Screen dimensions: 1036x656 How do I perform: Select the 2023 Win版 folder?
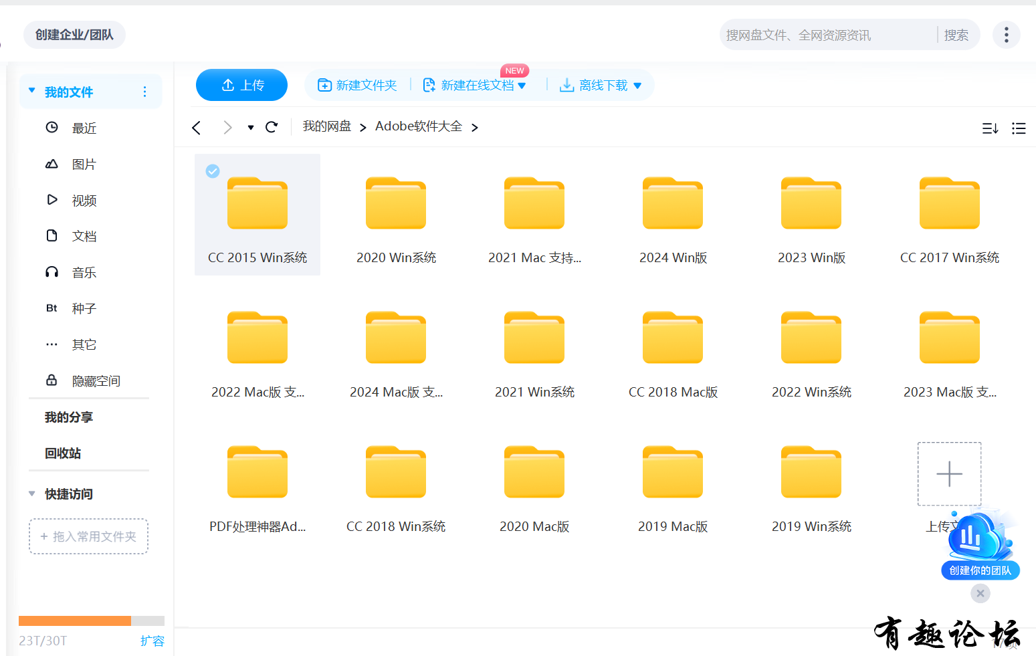(x=811, y=215)
